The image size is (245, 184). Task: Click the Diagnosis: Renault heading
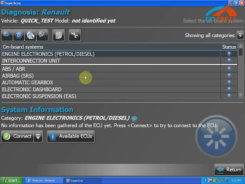[36, 12]
